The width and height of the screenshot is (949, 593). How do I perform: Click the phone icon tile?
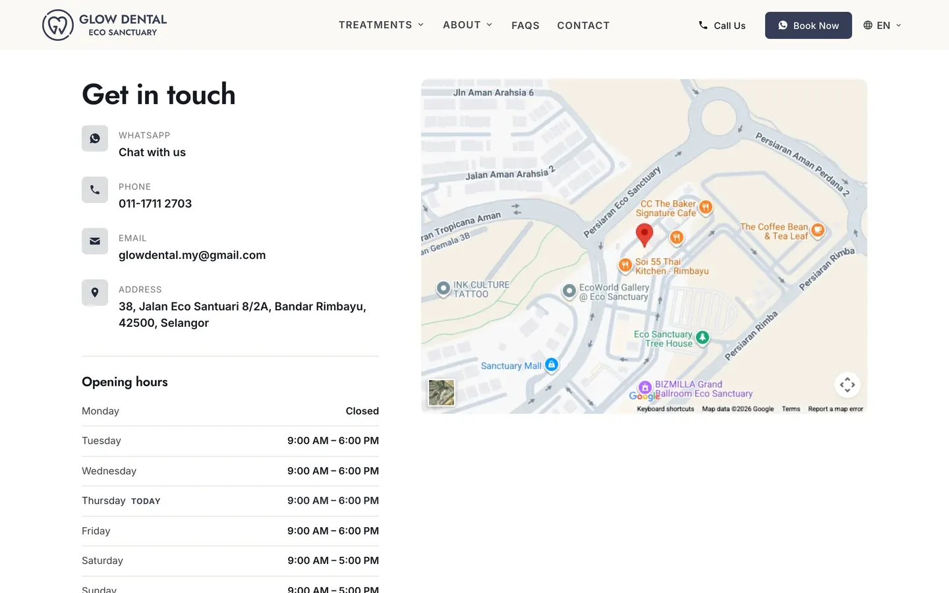pyautogui.click(x=95, y=190)
